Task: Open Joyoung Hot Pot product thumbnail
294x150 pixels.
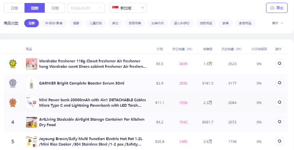Action: (x=31, y=141)
